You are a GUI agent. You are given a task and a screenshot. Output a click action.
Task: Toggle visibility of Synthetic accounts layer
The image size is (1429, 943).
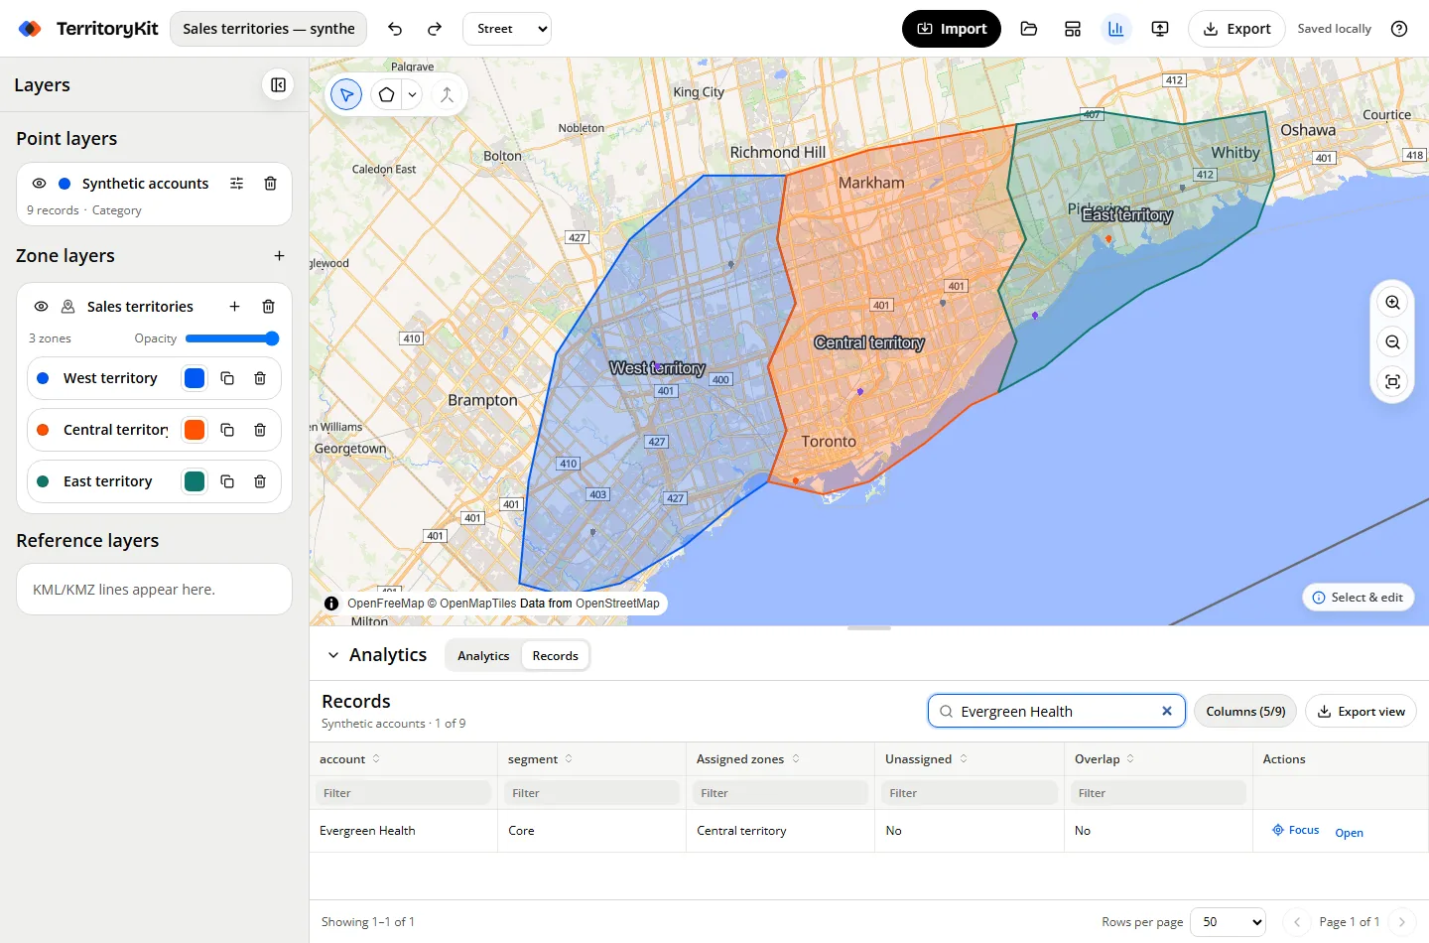40,184
